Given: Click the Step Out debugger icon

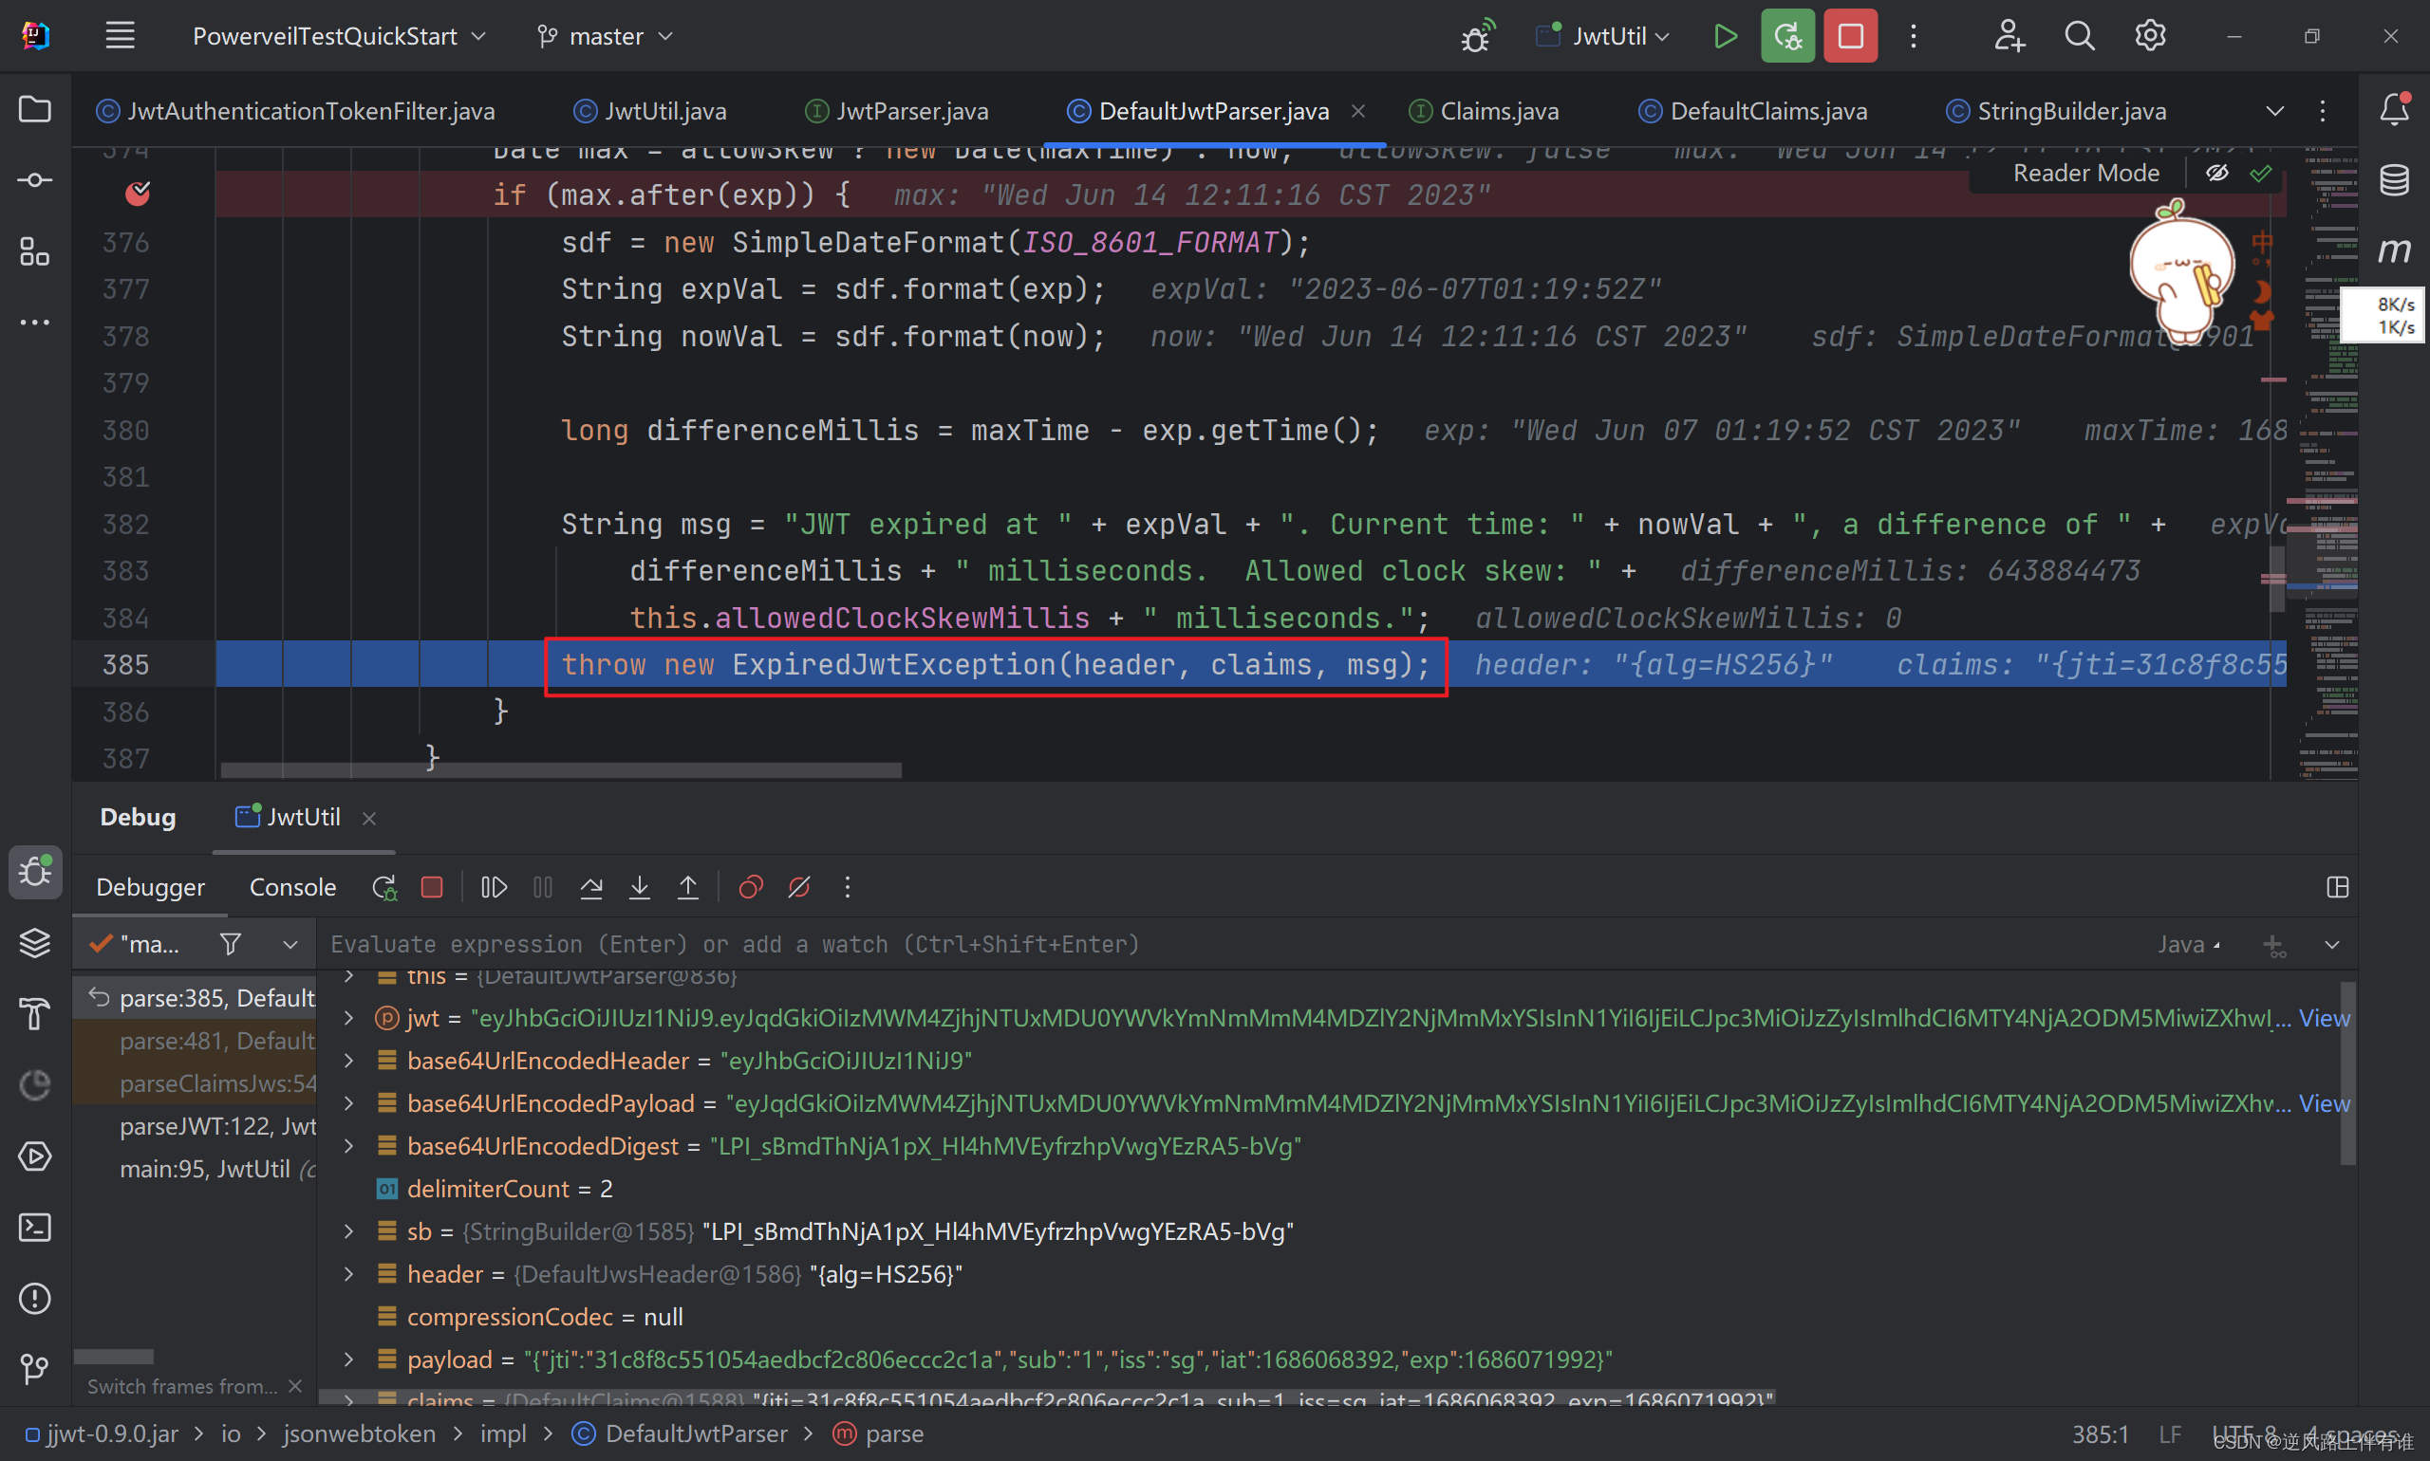Looking at the screenshot, I should point(687,888).
